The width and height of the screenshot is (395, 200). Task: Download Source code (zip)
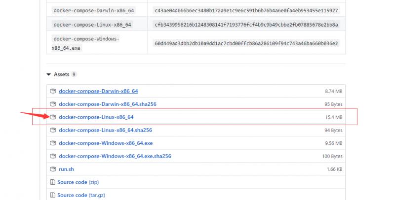point(78,182)
